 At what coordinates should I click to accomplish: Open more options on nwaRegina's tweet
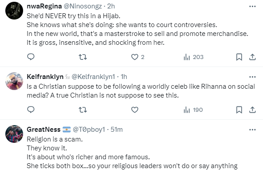[252, 7]
